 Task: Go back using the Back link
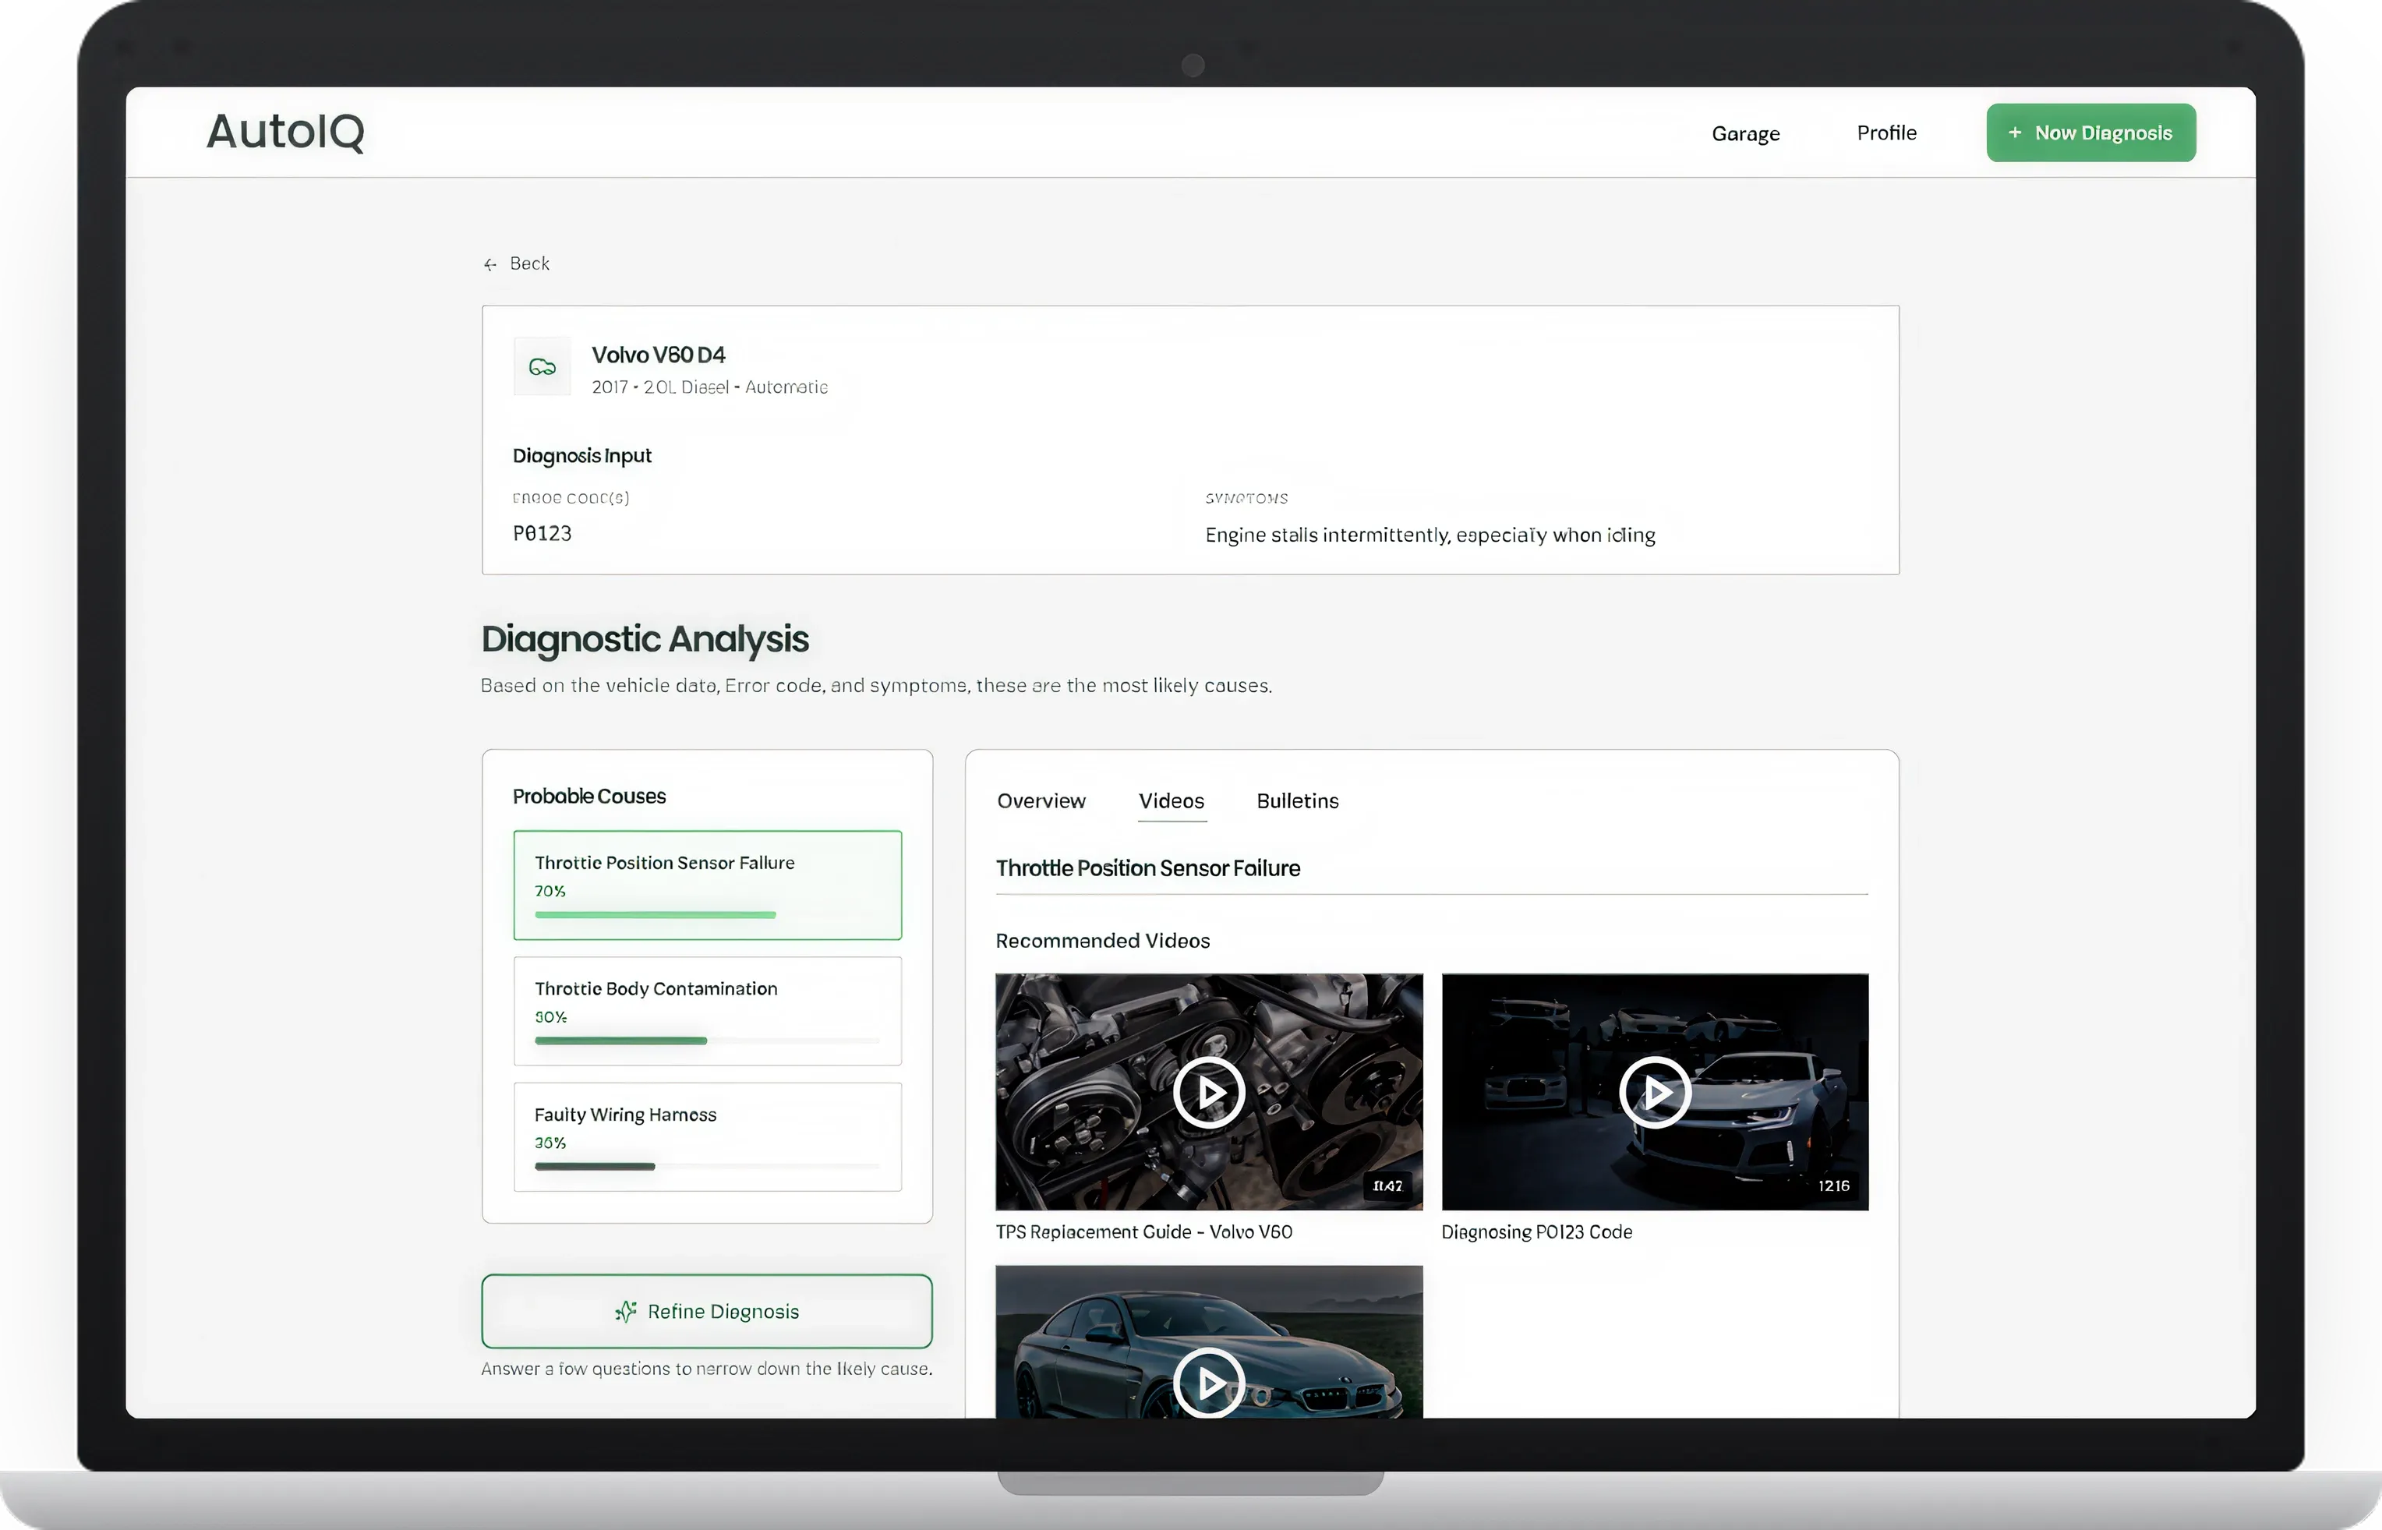tap(517, 263)
